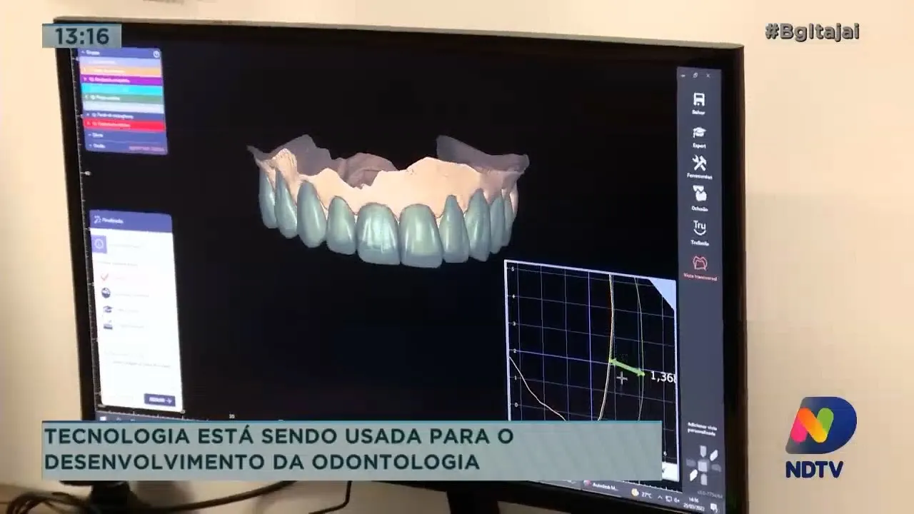
Task: Click the cyan row in layer list
Action: coord(122,89)
